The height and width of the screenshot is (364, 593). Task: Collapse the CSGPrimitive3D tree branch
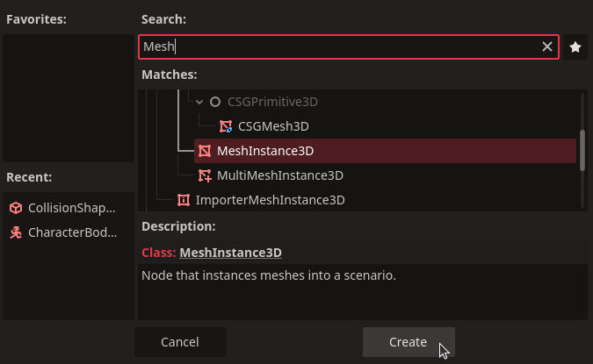tap(199, 102)
